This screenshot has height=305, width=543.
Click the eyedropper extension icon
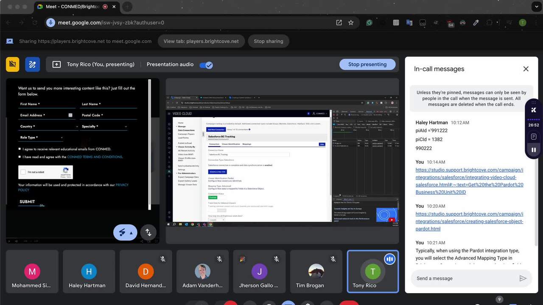[x=476, y=23]
